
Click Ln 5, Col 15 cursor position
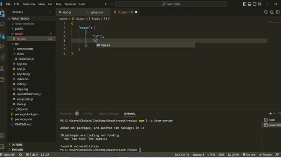click(182, 154)
